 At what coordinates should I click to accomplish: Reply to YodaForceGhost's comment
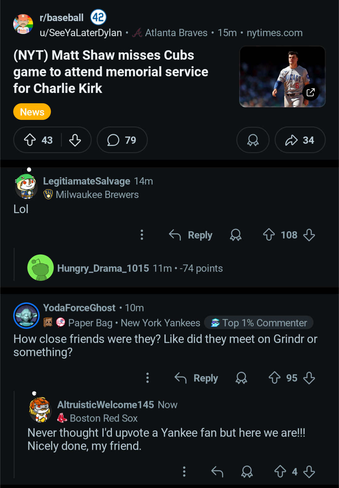[196, 378]
